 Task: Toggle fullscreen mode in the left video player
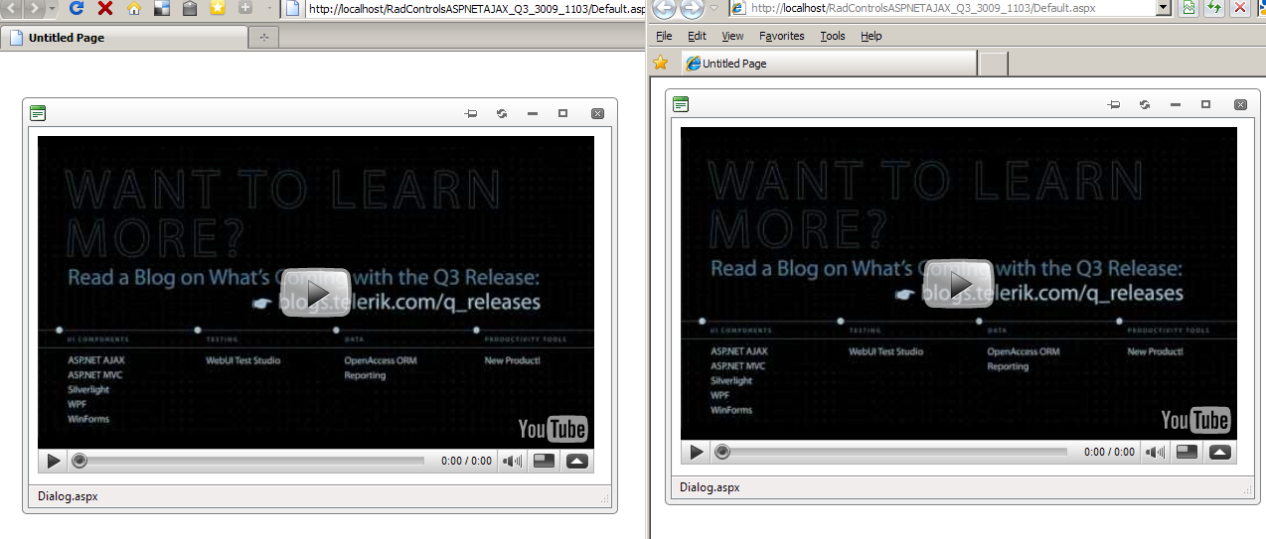click(x=544, y=461)
